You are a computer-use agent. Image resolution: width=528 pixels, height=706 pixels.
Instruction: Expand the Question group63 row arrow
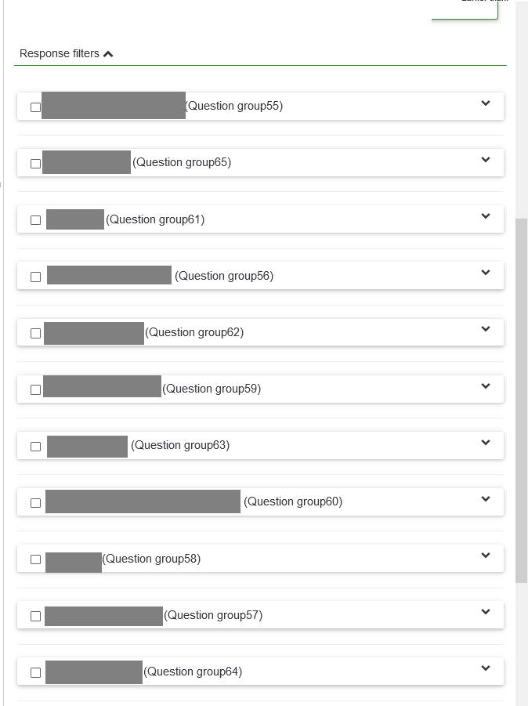coord(486,443)
